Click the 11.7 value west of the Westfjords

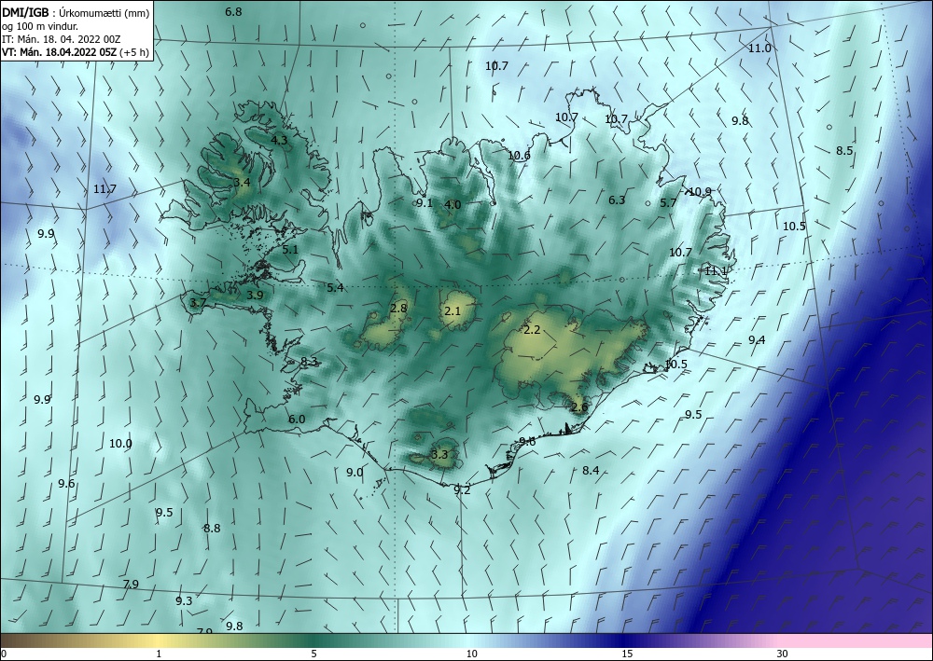tap(104, 189)
